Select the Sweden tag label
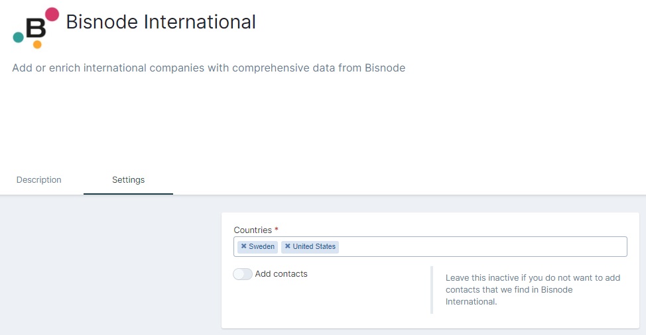 click(261, 247)
